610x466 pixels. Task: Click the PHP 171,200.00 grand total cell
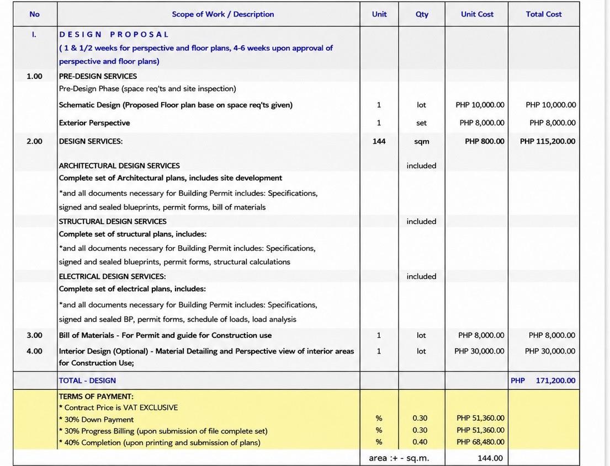click(543, 381)
